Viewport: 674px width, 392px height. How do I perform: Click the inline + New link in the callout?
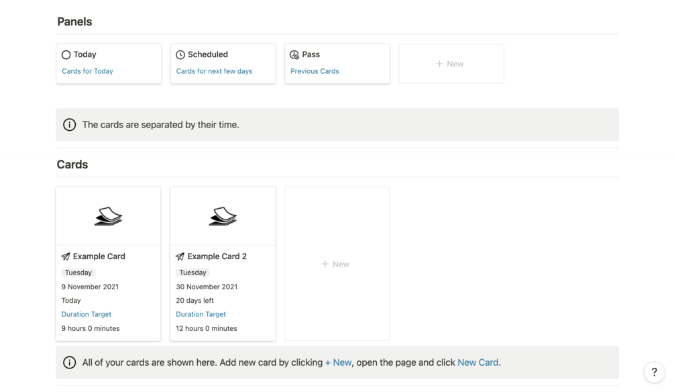coord(338,362)
